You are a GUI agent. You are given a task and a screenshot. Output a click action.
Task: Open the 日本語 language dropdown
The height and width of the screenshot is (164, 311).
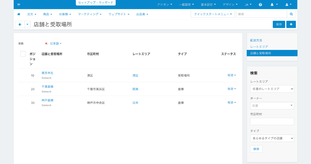point(56,43)
